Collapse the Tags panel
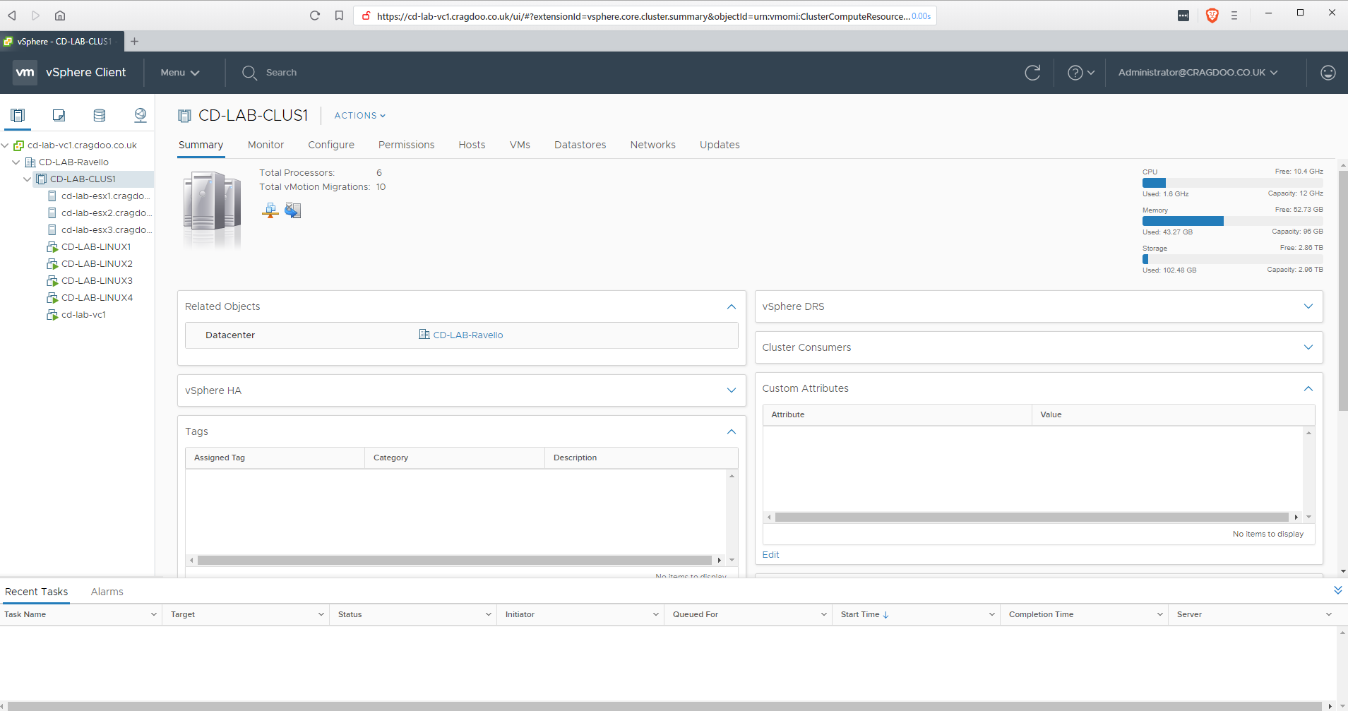The image size is (1348, 711). coord(732,431)
